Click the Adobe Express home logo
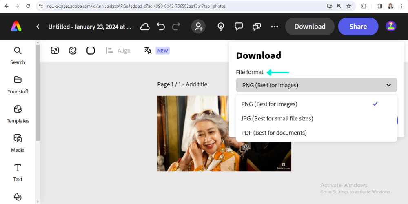 pos(16,27)
